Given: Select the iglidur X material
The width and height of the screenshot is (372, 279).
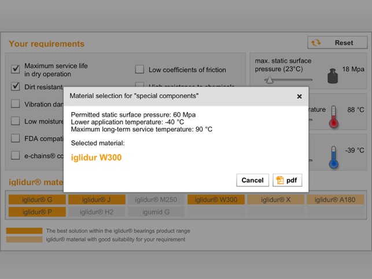Looking at the screenshot, I should (274, 200).
